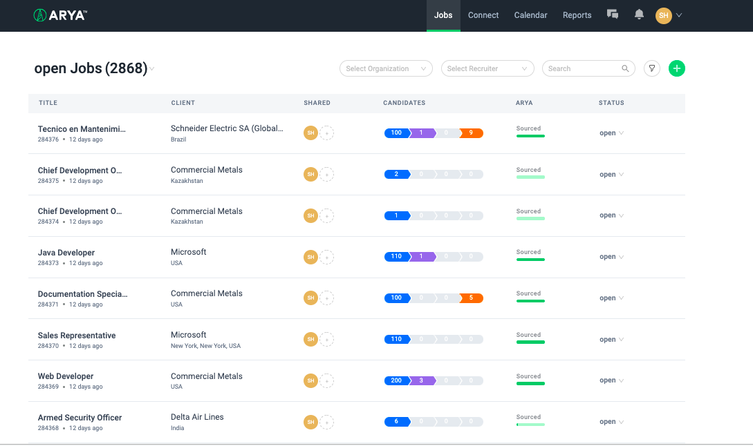Open the Web Developer job title
Screen dimensions: 753x446
[66, 376]
